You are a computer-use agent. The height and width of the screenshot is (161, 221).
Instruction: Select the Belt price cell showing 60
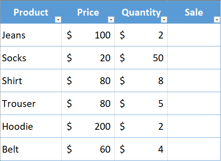(88, 149)
